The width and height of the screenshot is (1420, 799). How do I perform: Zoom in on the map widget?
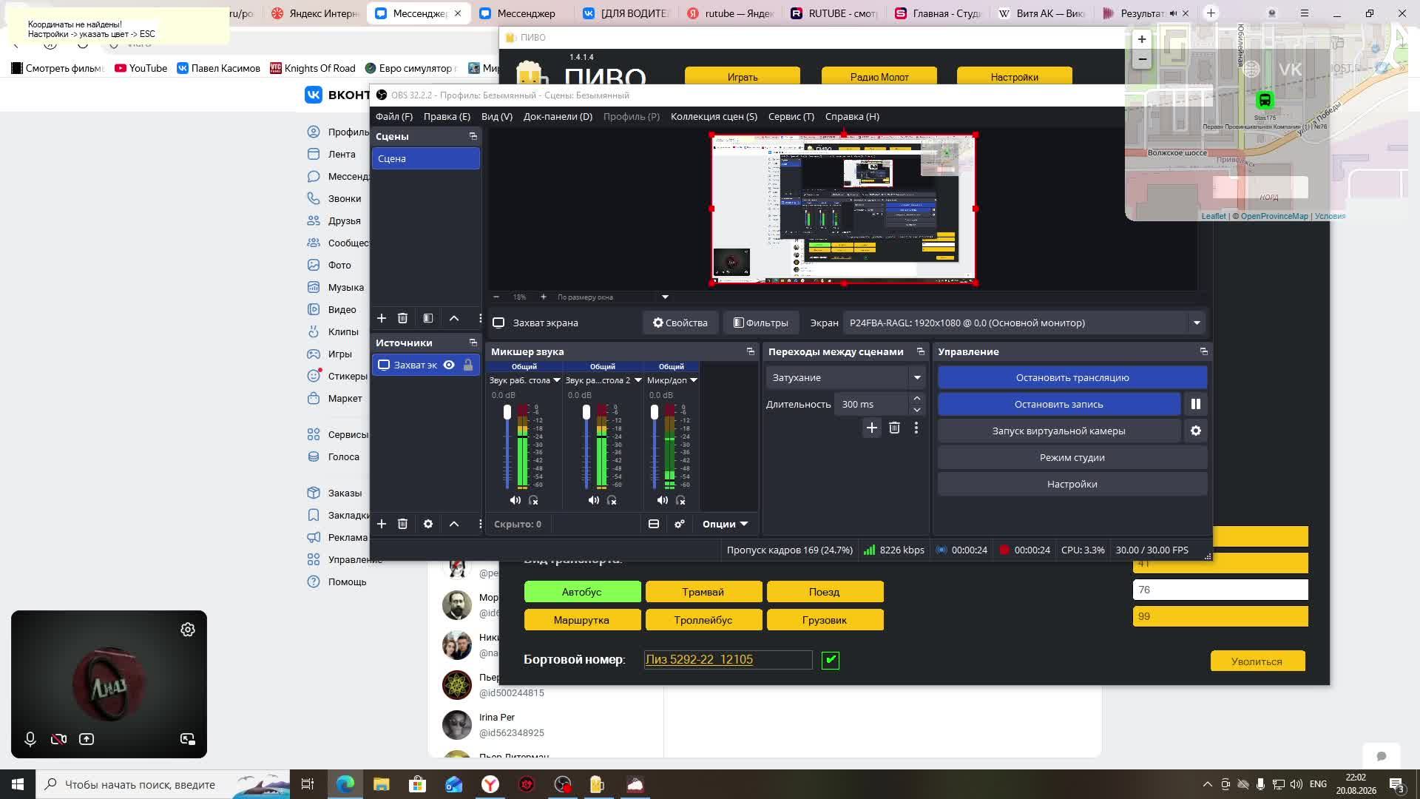[x=1142, y=39]
